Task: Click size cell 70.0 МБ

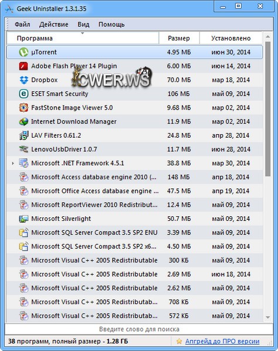Action: 179,80
